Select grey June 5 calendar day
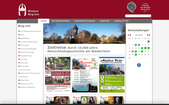Image resolution: width=169 pixels, height=105 pixels. [x=139, y=45]
